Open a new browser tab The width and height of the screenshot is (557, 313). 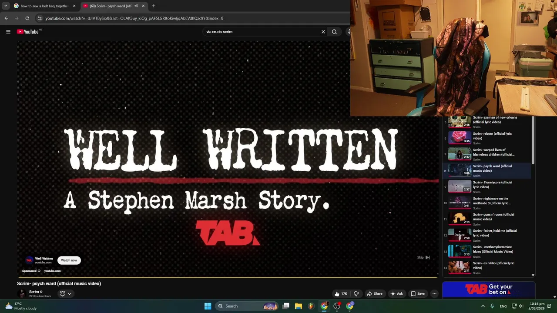154,6
